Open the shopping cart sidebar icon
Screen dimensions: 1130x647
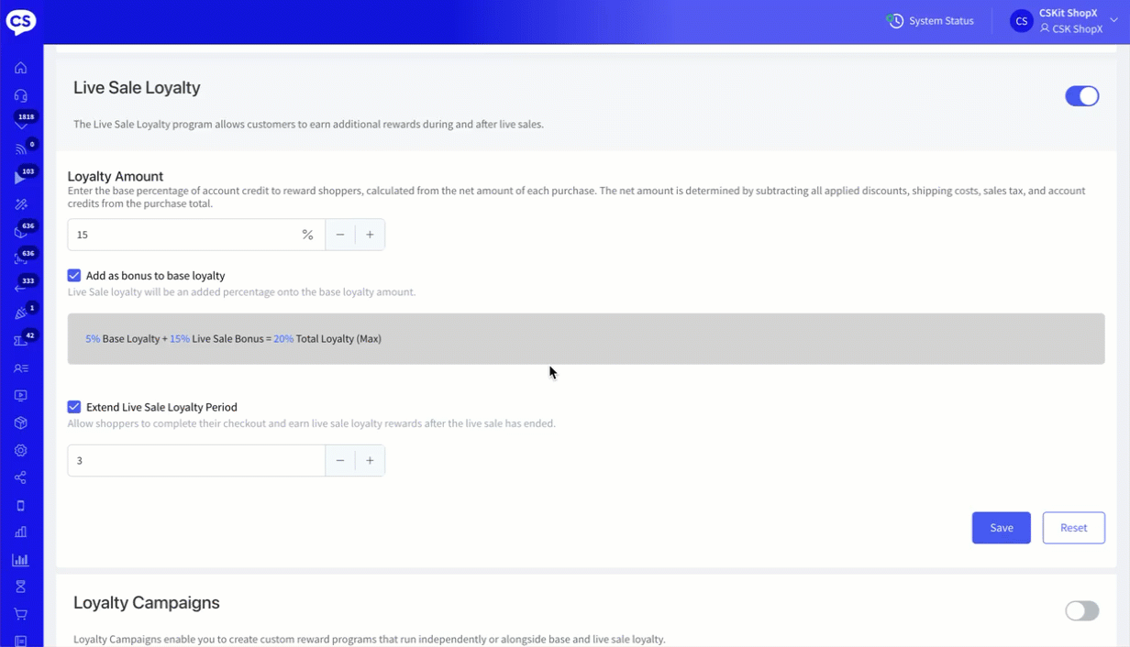tap(20, 614)
